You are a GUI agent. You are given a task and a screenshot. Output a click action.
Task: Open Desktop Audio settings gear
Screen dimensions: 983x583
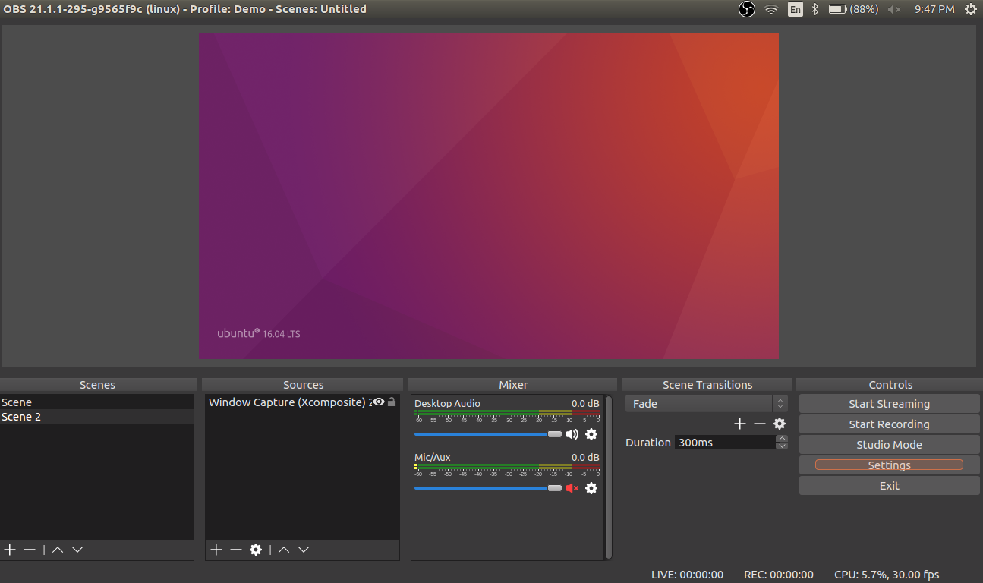[591, 434]
